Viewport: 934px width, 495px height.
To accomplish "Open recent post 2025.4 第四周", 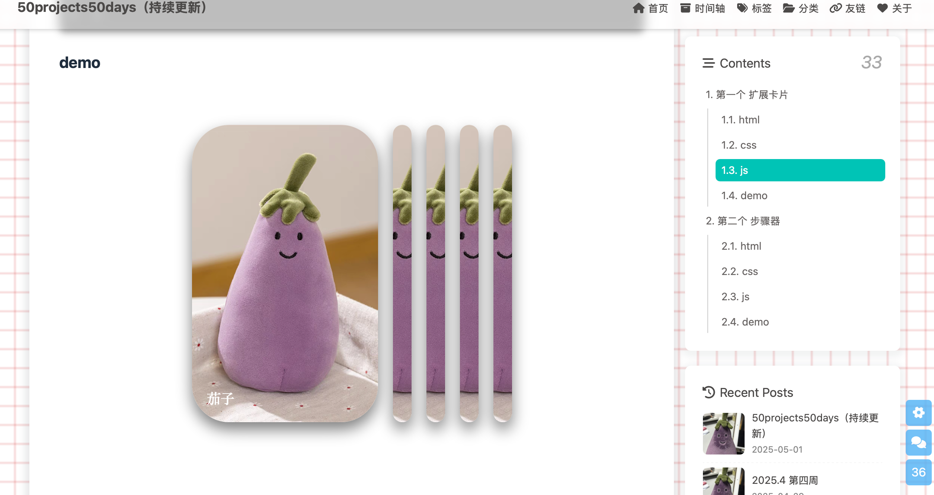I will (x=785, y=480).
